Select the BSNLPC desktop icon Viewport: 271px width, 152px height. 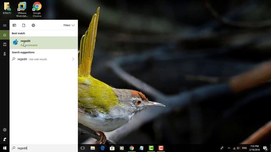7,8
